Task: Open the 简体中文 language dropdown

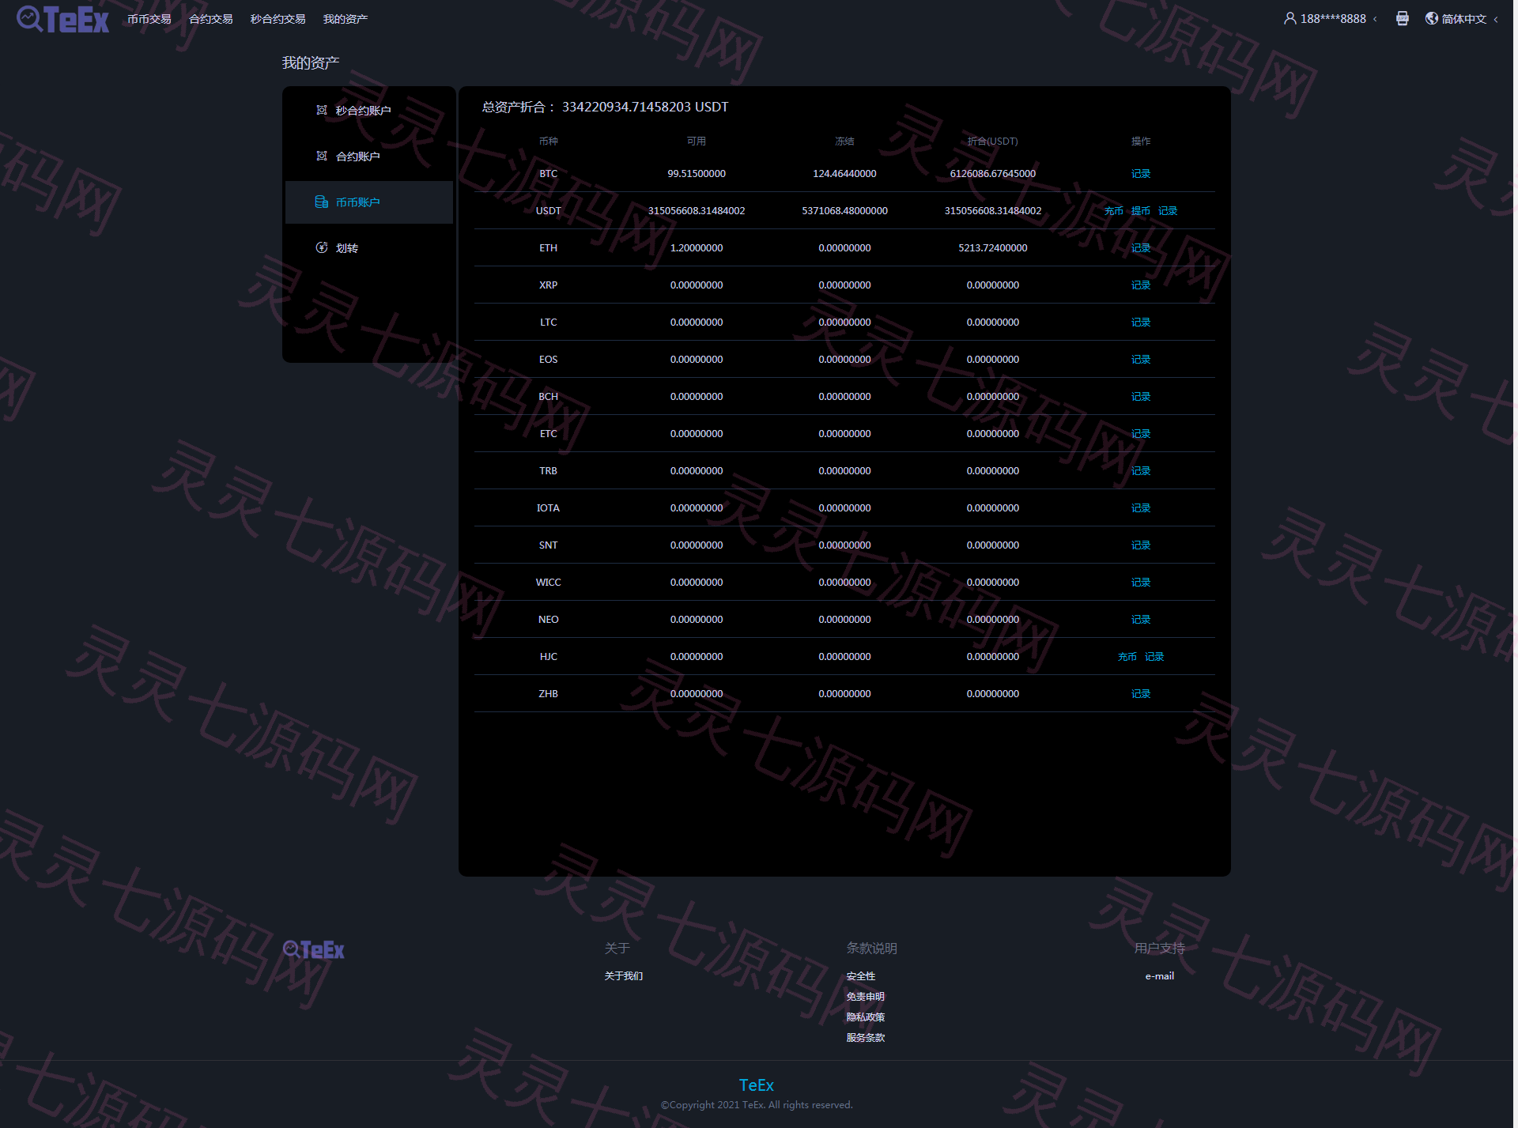Action: 1463,19
